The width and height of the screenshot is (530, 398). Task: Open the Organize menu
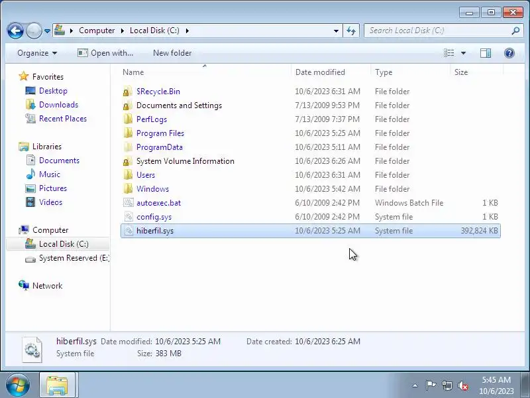click(x=37, y=53)
